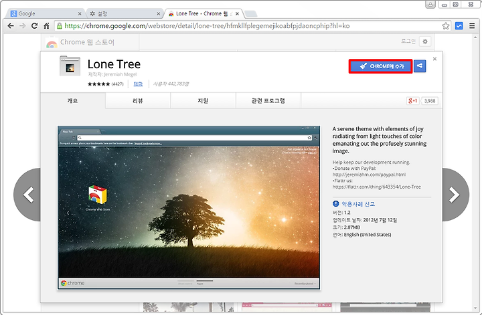Click the browser forward arrow
This screenshot has width=482, height=315.
23,26
